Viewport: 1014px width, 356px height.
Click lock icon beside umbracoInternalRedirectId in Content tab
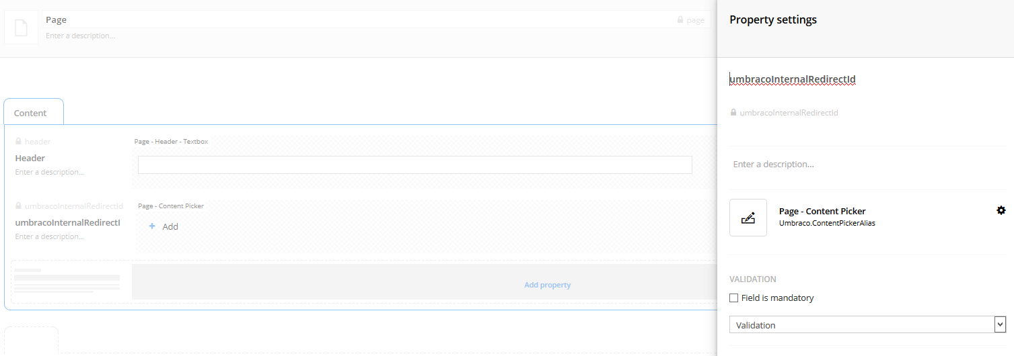point(18,206)
